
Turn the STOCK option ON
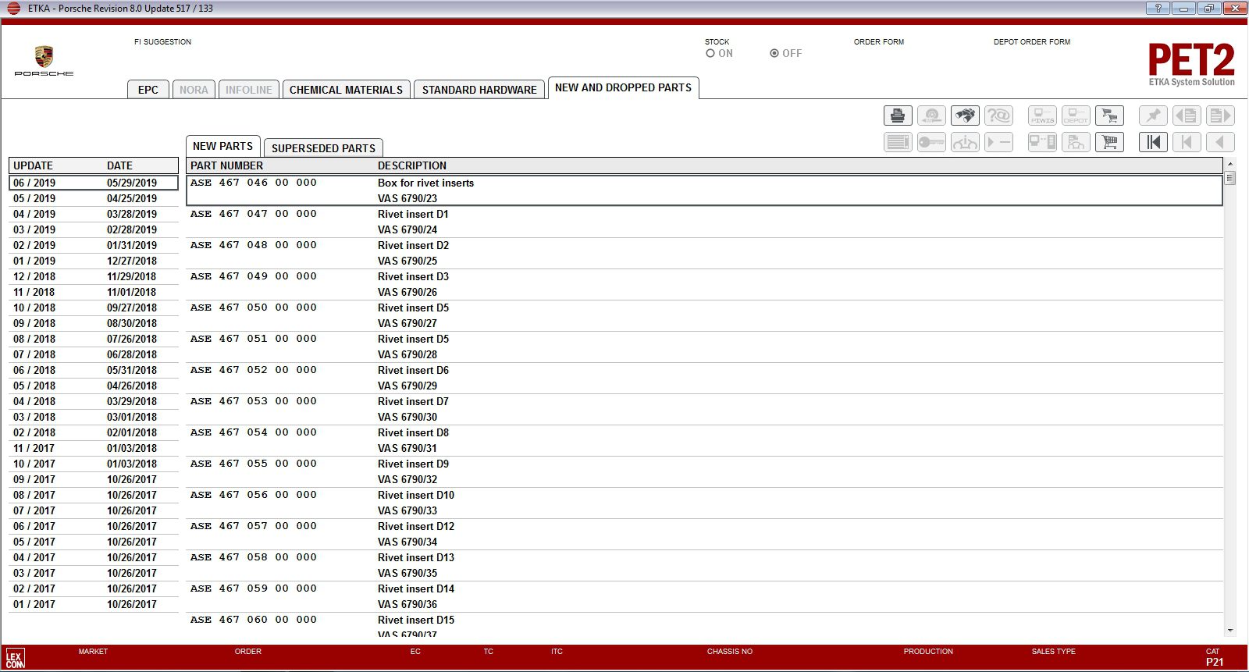(710, 54)
